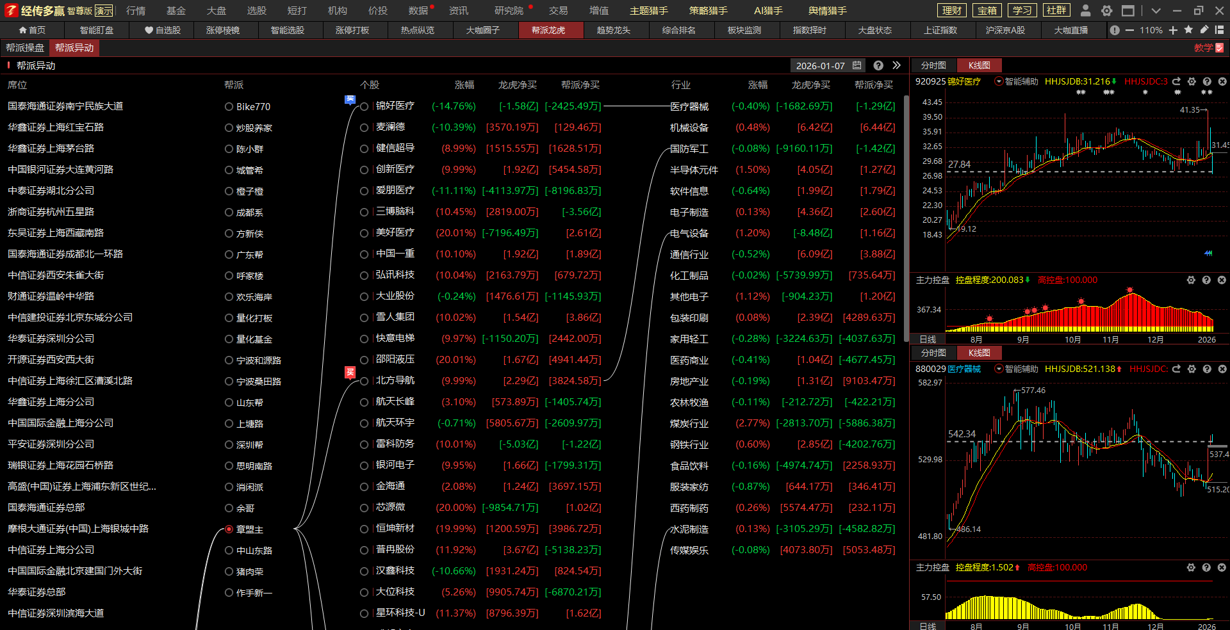Open settings gear in 锦好医疗 chart header

(1192, 81)
